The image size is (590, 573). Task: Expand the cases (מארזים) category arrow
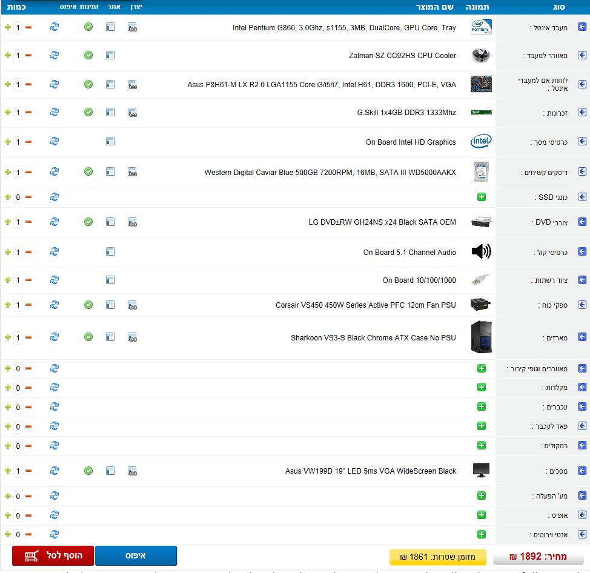tap(582, 337)
